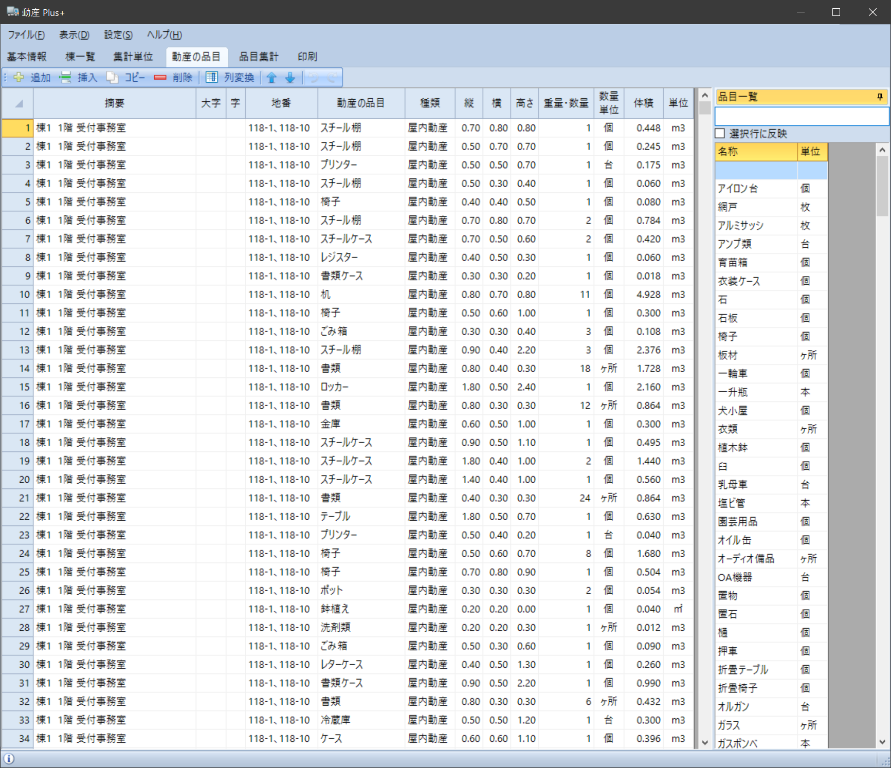Click the app icon in title bar
This screenshot has height=768, width=891.
tap(13, 11)
